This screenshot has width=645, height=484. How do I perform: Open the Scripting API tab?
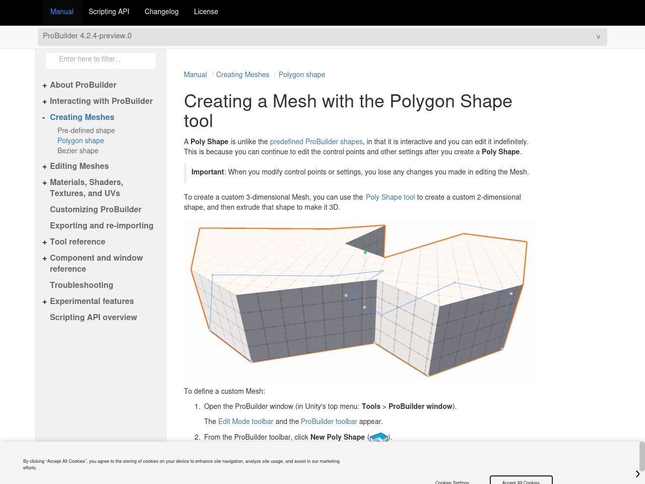pos(109,12)
